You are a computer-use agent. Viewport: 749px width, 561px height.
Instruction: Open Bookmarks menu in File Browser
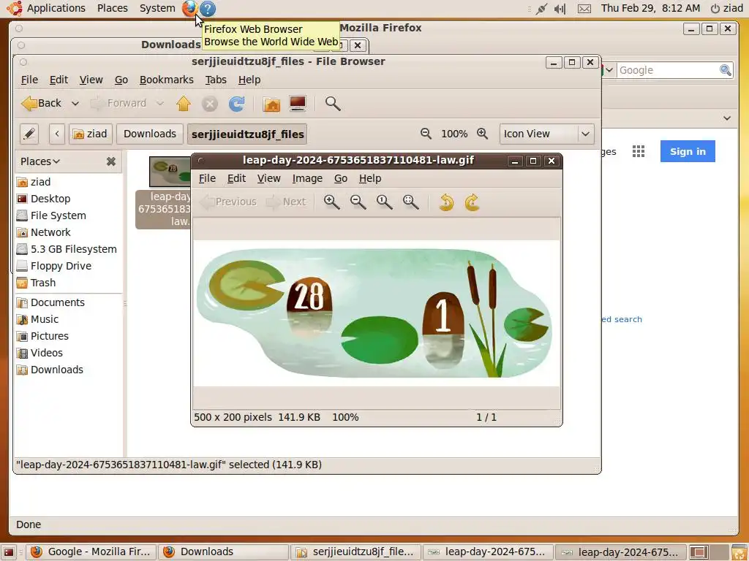166,80
